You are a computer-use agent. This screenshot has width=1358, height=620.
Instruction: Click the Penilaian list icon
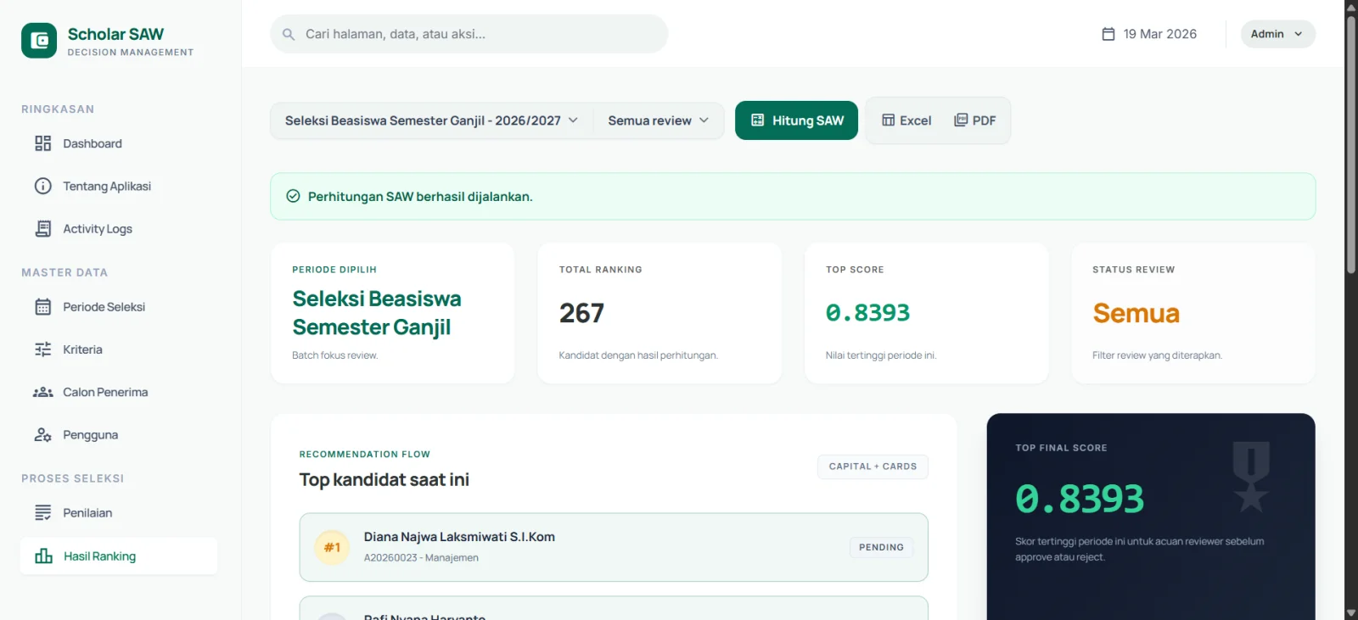pos(43,513)
